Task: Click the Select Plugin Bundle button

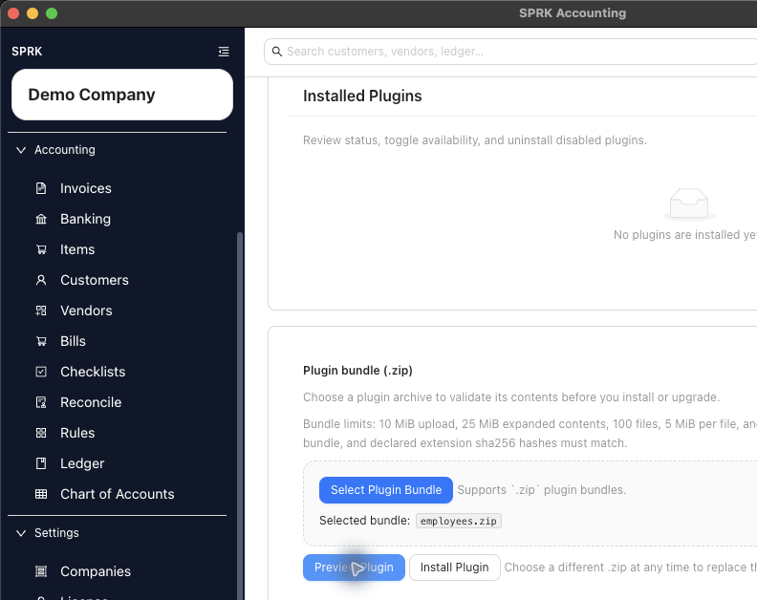Action: (x=386, y=490)
